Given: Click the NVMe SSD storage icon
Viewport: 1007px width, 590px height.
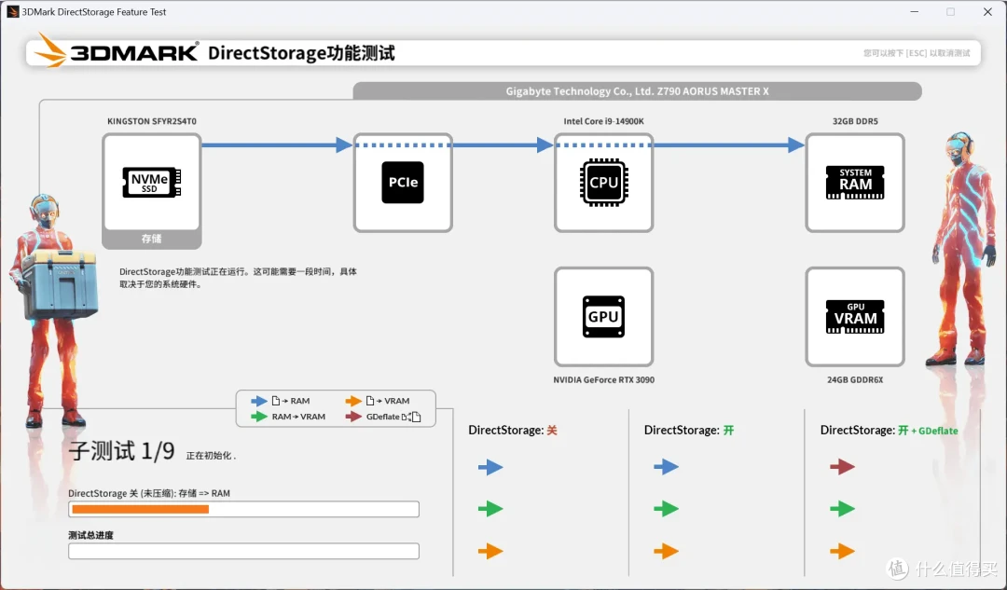Looking at the screenshot, I should coord(152,183).
